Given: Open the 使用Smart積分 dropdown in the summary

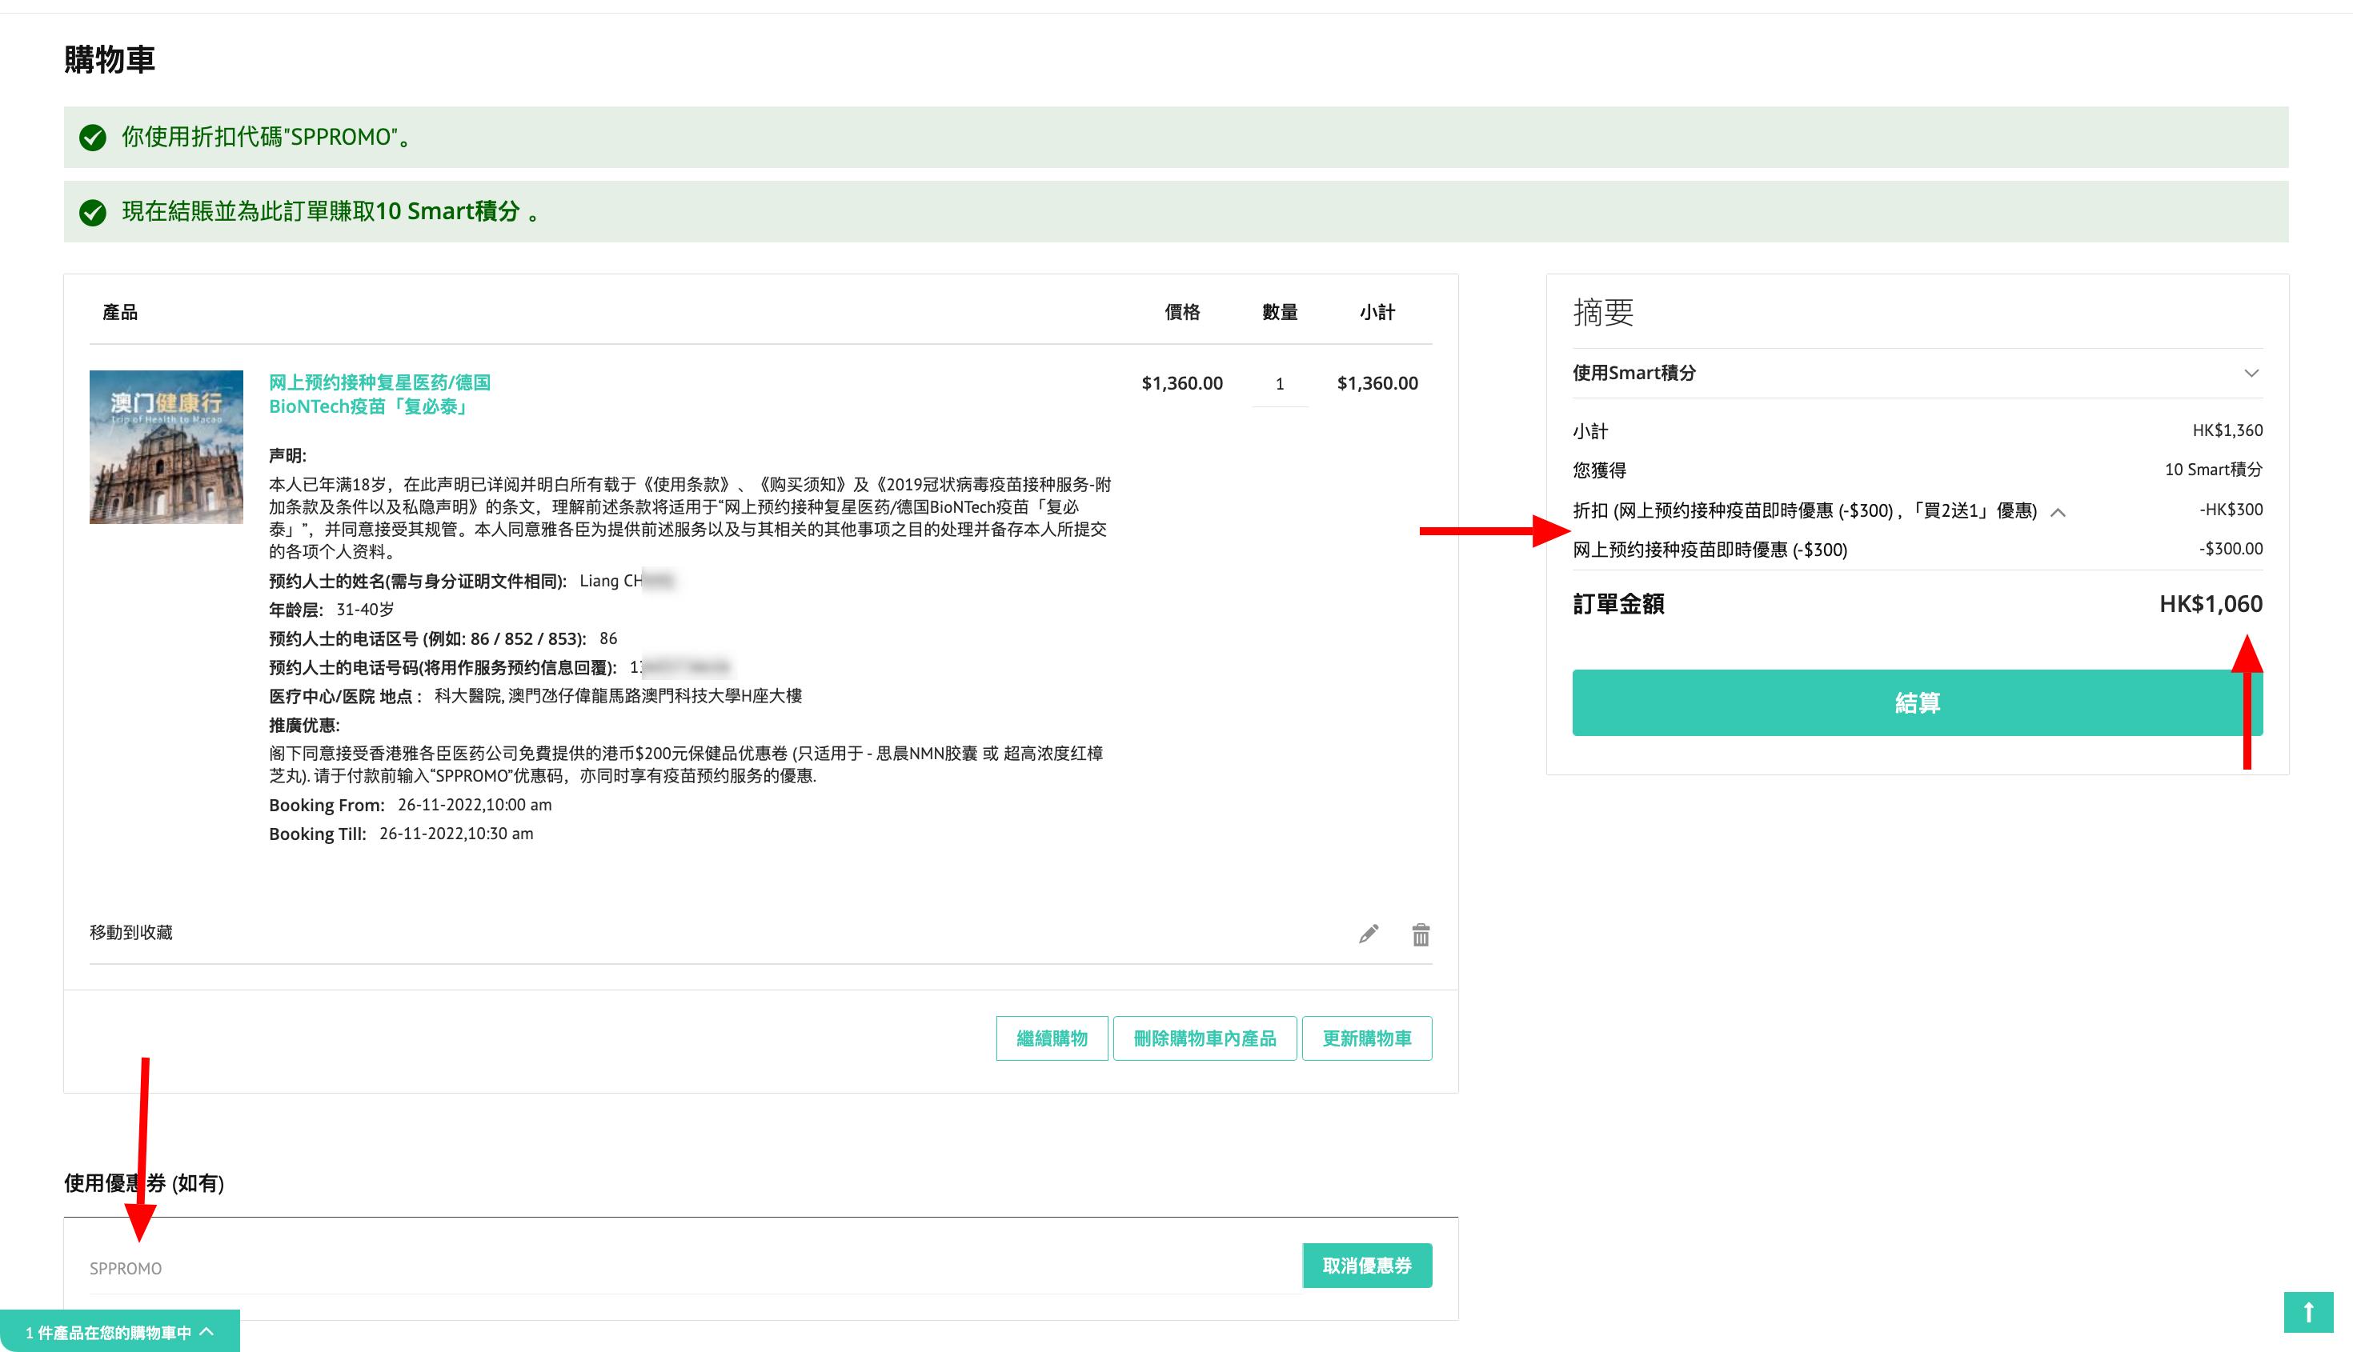Looking at the screenshot, I should click(2251, 374).
